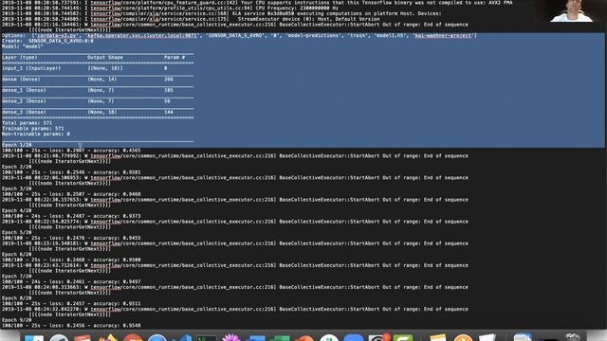Click 'accuracy: 0.9373' under Epoch 4/20
The image size is (607, 341).
coord(117,216)
